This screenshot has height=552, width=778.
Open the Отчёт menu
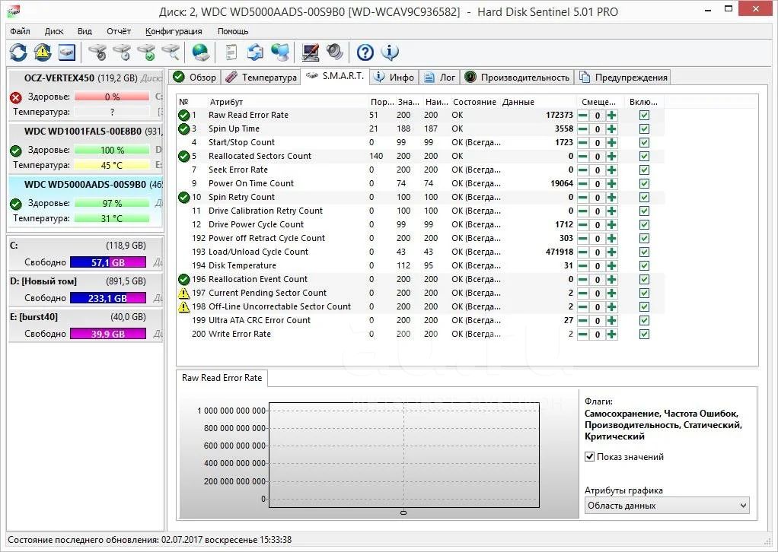(x=119, y=31)
